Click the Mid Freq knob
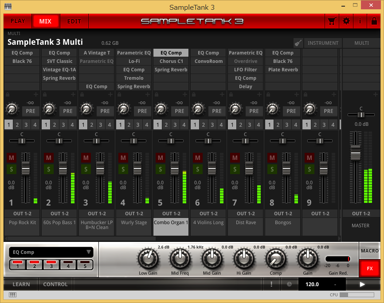 click(x=180, y=259)
